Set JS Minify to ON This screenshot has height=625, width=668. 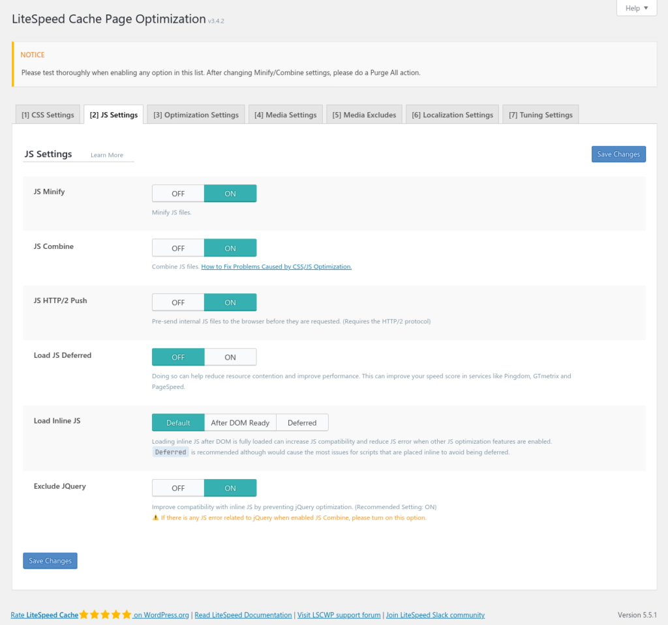(230, 194)
